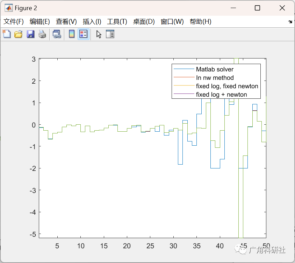Click the Link Plot icon
Image resolution: width=295 pixels, height=263 pixels.
point(57,34)
